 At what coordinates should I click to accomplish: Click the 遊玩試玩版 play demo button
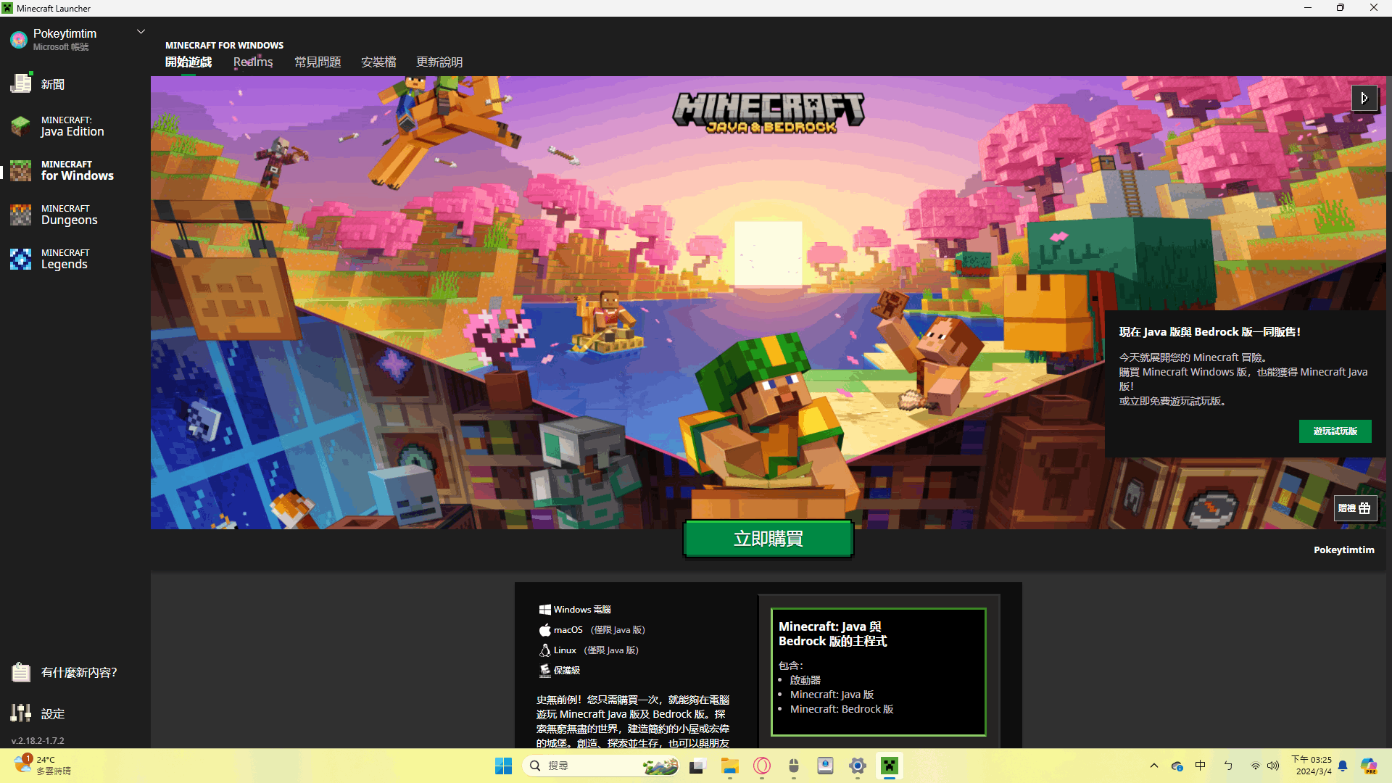1335,431
